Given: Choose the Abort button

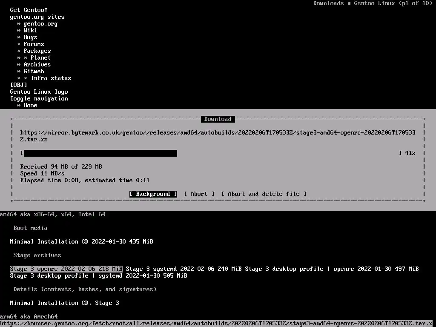Looking at the screenshot, I should point(199,194).
